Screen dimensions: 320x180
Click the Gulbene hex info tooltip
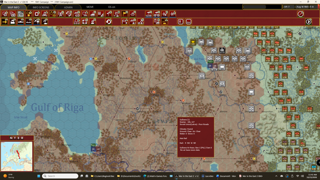[196, 137]
